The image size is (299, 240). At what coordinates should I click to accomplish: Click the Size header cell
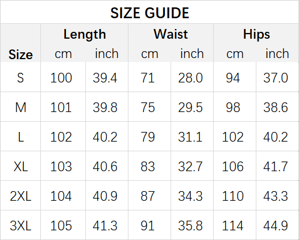pyautogui.click(x=20, y=55)
